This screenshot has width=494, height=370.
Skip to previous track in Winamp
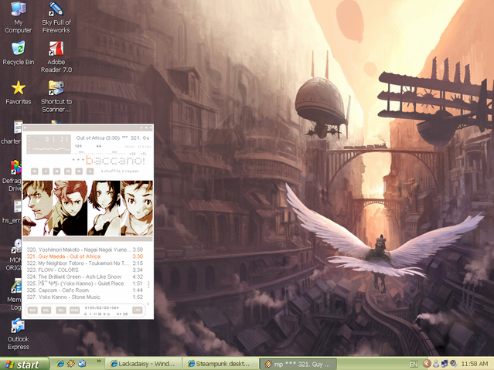tap(34, 171)
